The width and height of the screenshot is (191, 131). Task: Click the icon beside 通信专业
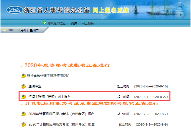point(24,86)
